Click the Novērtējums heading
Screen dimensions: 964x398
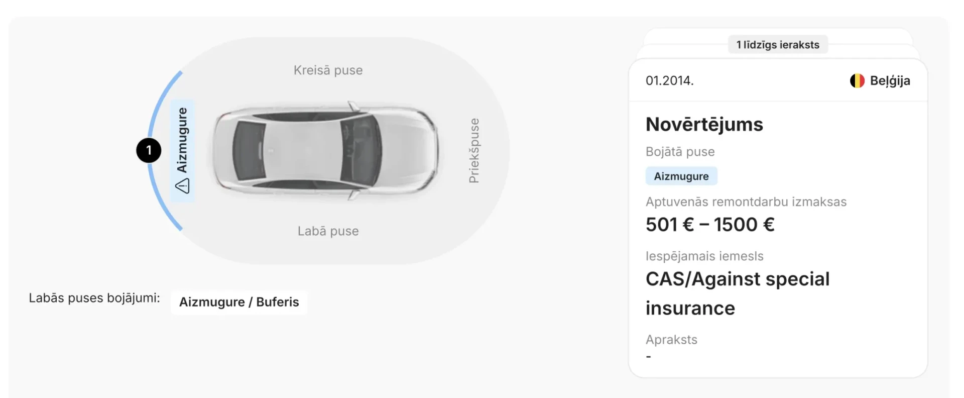(704, 124)
